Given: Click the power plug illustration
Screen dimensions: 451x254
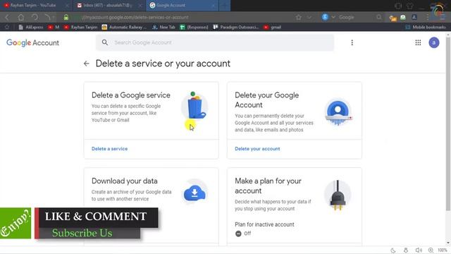Looking at the screenshot, I should (338, 195).
